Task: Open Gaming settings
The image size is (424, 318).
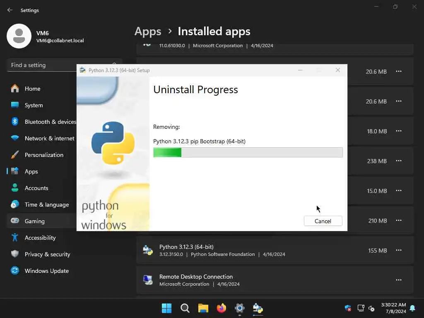Action: 41,221
